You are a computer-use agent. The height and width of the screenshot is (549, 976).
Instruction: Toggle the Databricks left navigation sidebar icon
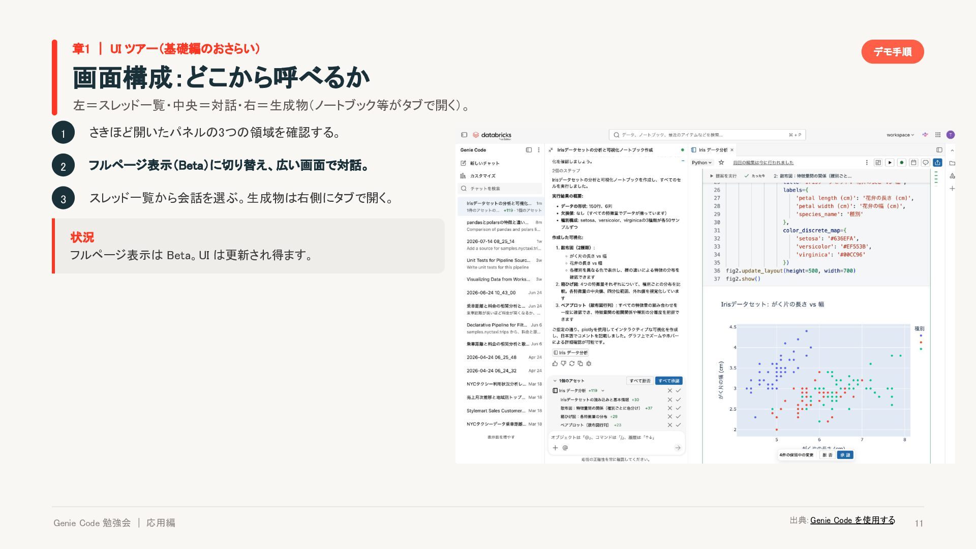464,135
